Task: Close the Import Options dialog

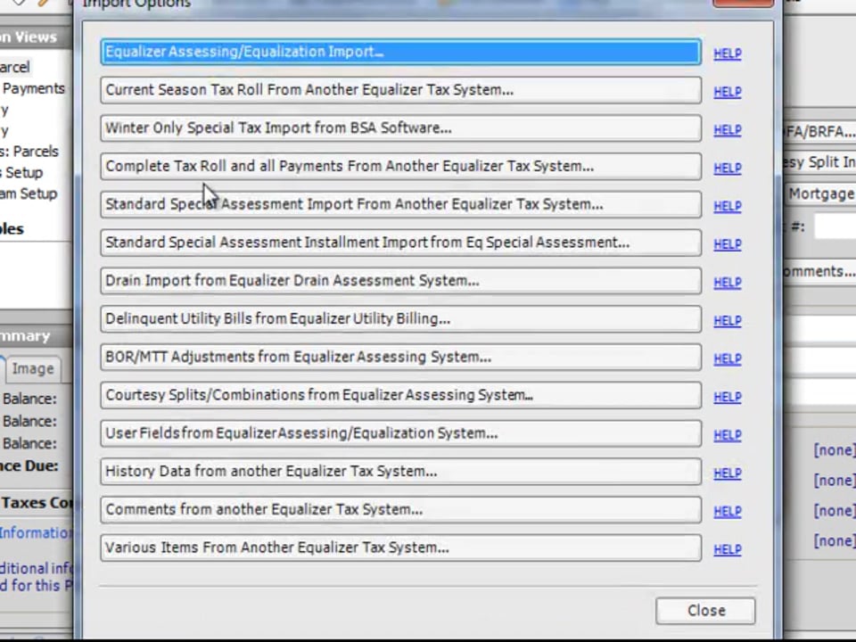Action: pyautogui.click(x=705, y=611)
